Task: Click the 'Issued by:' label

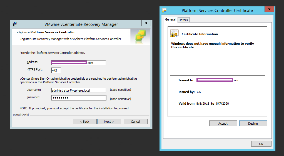Action: 186,92
